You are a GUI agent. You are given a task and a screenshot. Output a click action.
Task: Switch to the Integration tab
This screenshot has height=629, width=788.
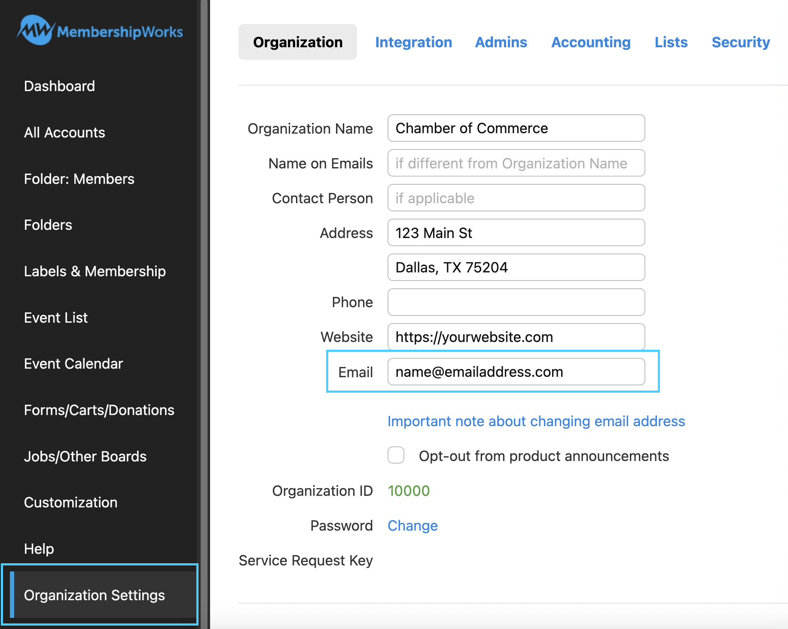[413, 42]
